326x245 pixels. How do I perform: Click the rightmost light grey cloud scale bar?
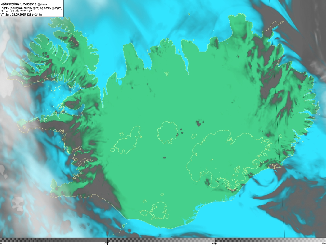270,240
